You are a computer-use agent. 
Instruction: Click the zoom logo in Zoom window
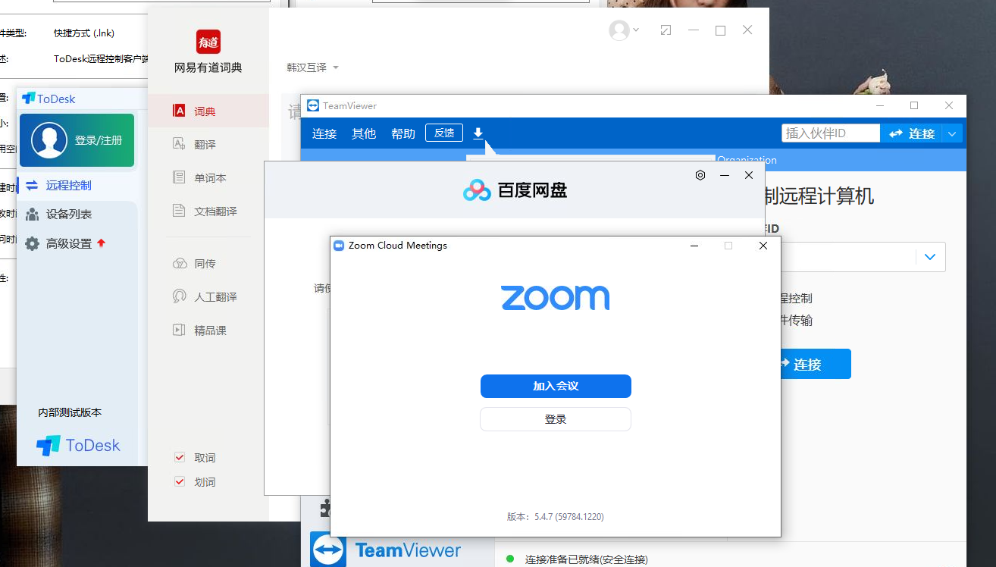(x=556, y=298)
